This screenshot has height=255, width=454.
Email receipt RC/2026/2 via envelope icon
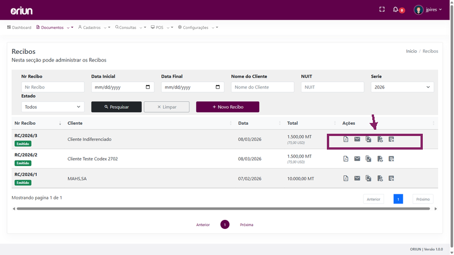[x=357, y=159]
